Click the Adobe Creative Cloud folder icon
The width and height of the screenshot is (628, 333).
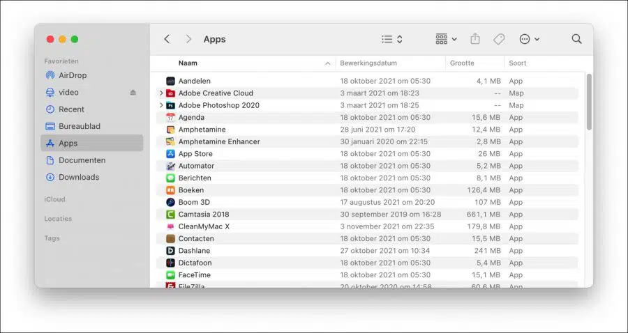click(x=171, y=93)
